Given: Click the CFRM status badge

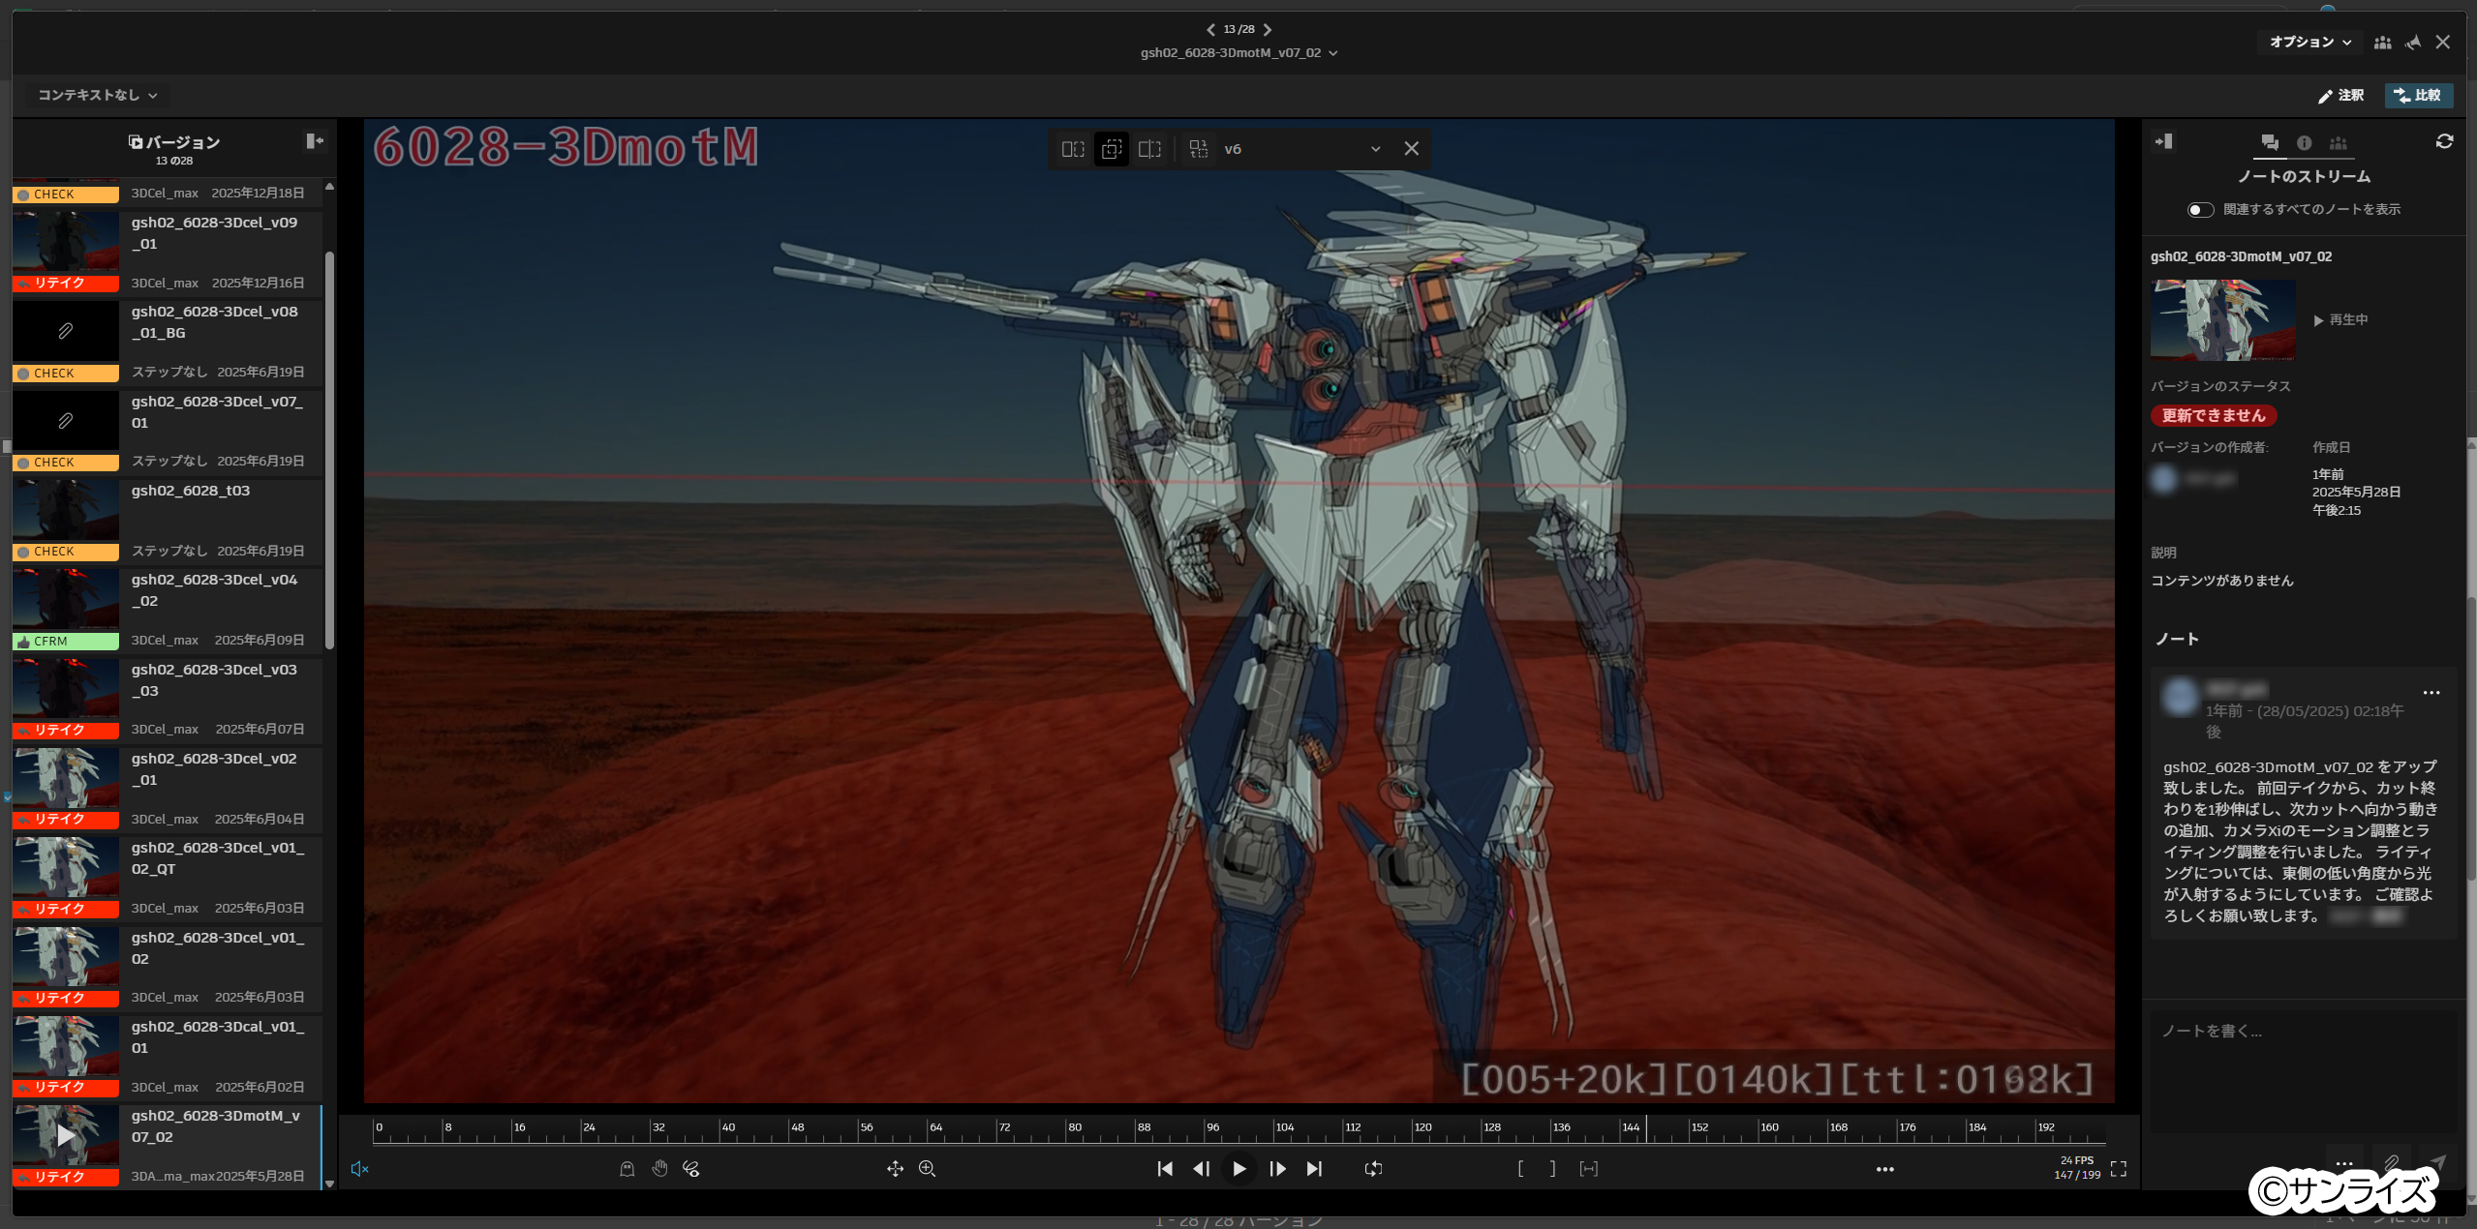Looking at the screenshot, I should click(66, 642).
